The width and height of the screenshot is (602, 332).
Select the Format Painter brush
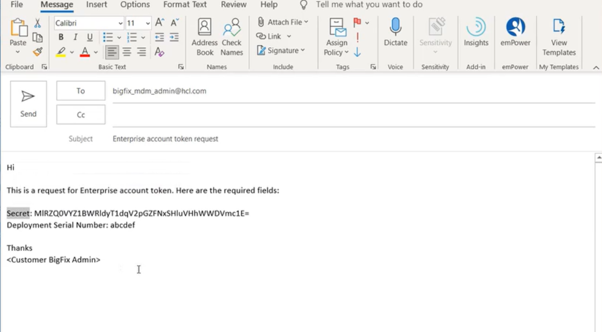[37, 51]
